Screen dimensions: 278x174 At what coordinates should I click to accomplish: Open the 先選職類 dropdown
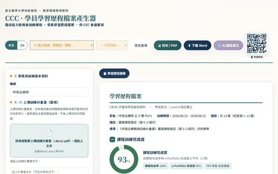[112, 45]
